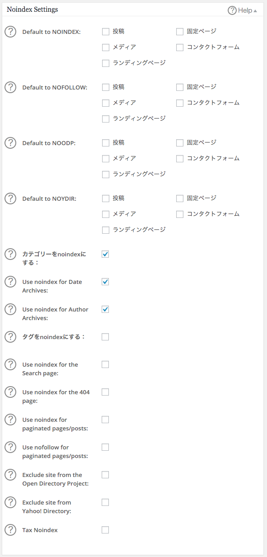Image resolution: width=267 pixels, height=557 pixels.
Task: Click the help icon beside Use noindex for Date Archives
Action: point(10,282)
